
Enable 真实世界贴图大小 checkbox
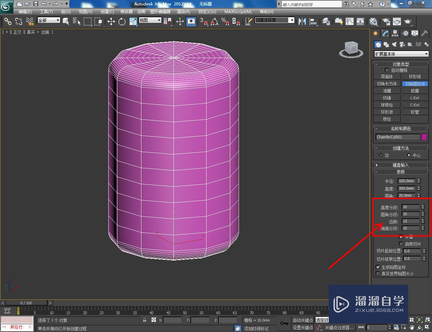pos(378,274)
